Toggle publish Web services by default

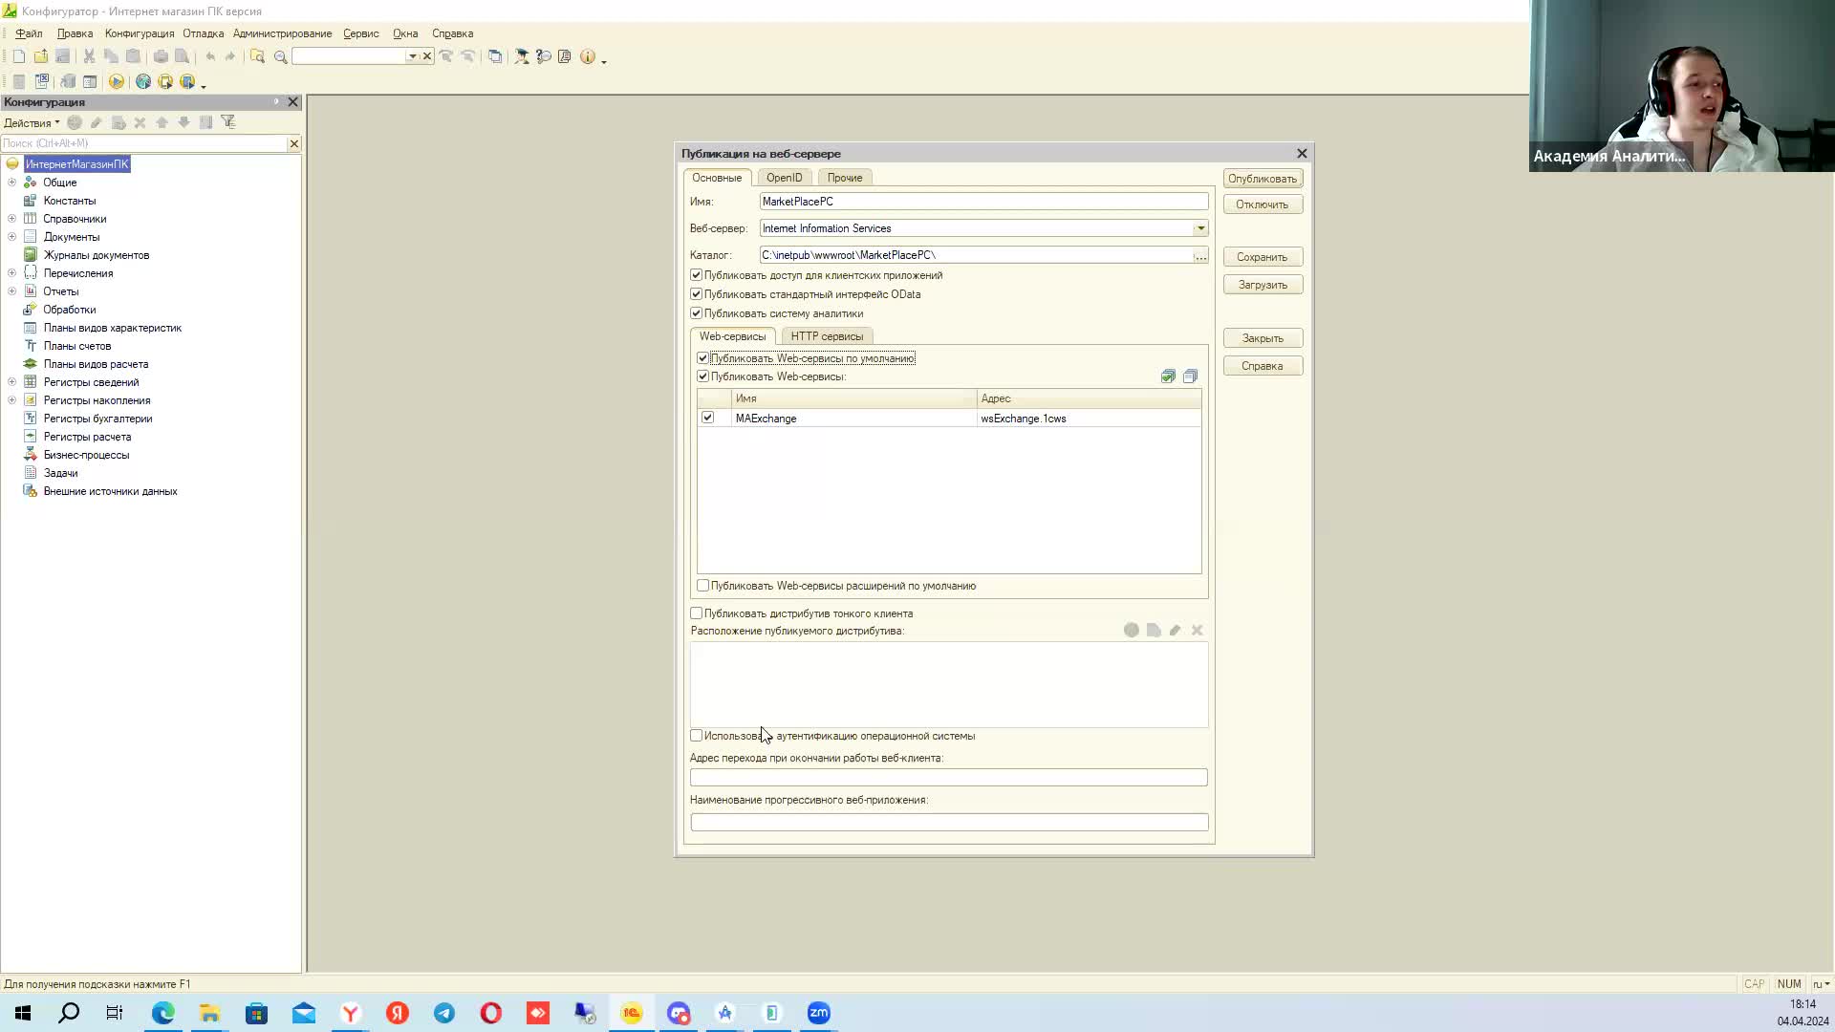[x=702, y=358]
